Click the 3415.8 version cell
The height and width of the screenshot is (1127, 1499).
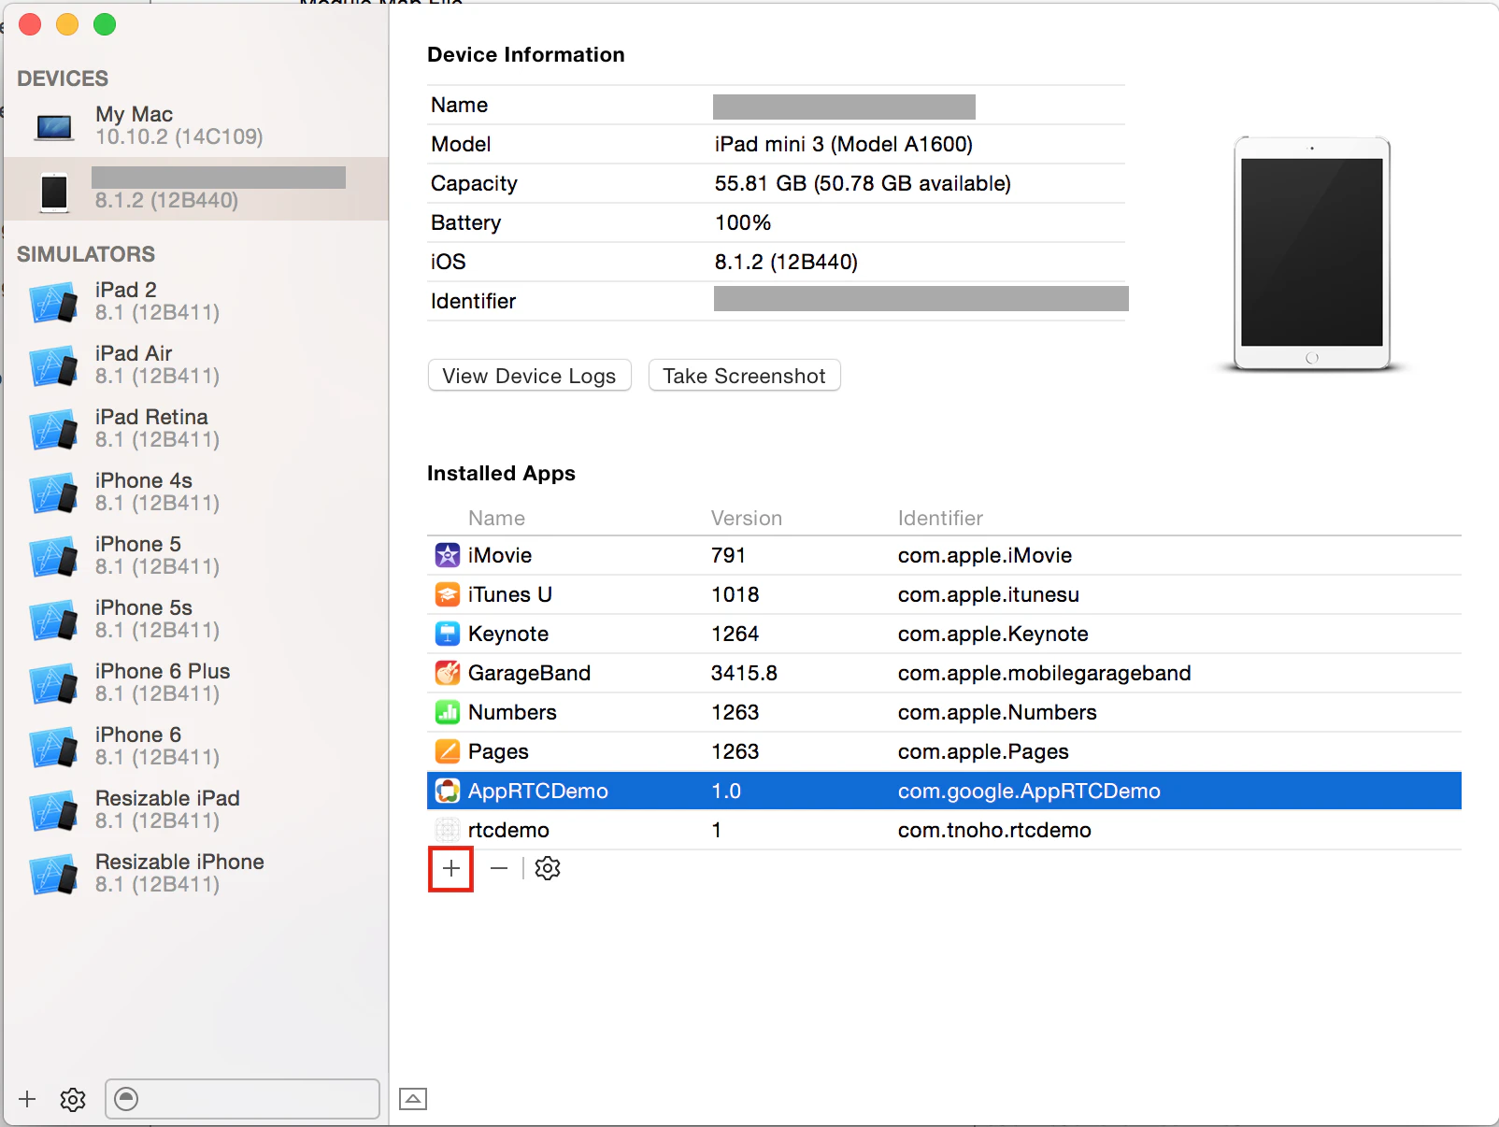(x=744, y=673)
